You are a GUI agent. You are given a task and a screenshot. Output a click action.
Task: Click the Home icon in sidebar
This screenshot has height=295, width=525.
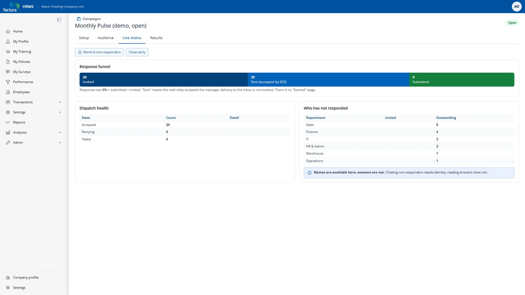coord(8,31)
